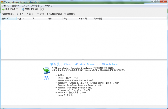Click the text Hyper-V 虚拟机
Image resolution: width=168 pixels, height=109 pixels.
[65, 95]
